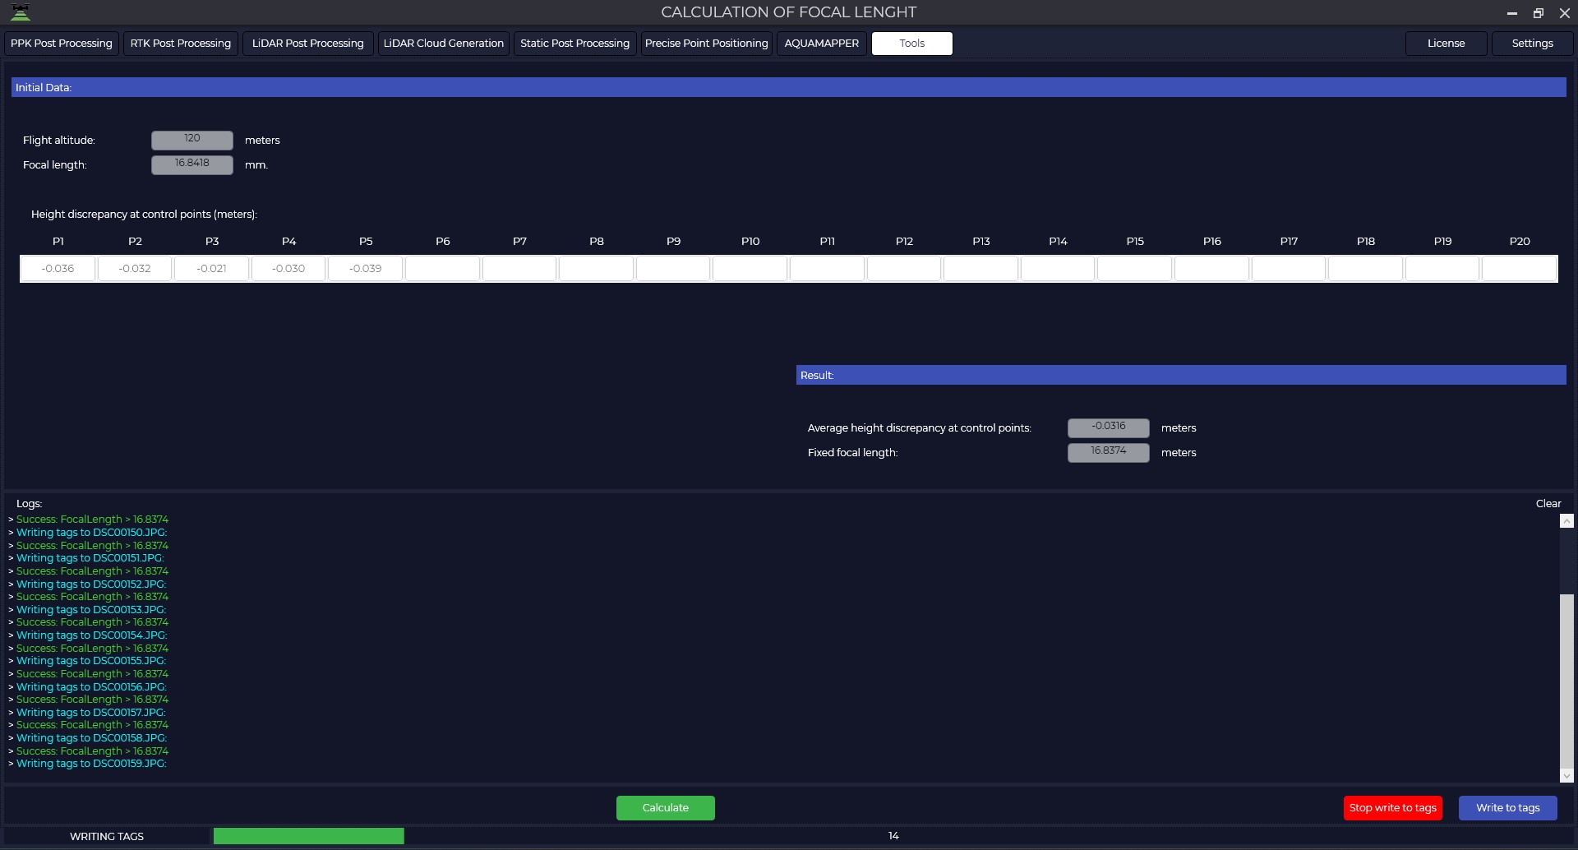Click the log scrollbar down arrow
The height and width of the screenshot is (850, 1578).
tap(1566, 775)
